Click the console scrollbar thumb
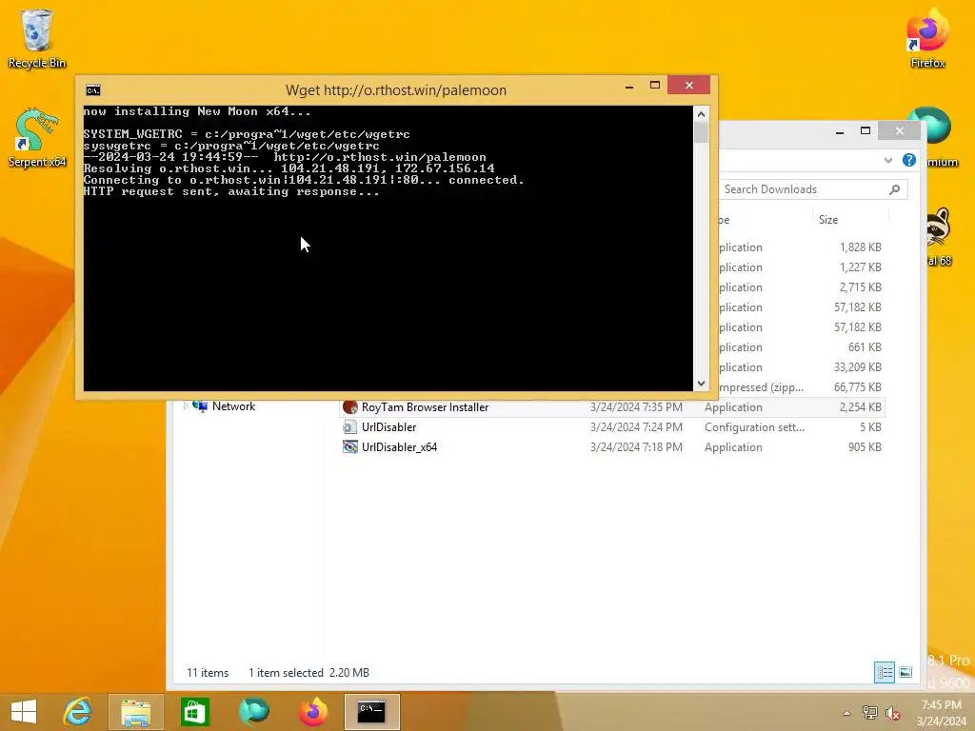 701,131
